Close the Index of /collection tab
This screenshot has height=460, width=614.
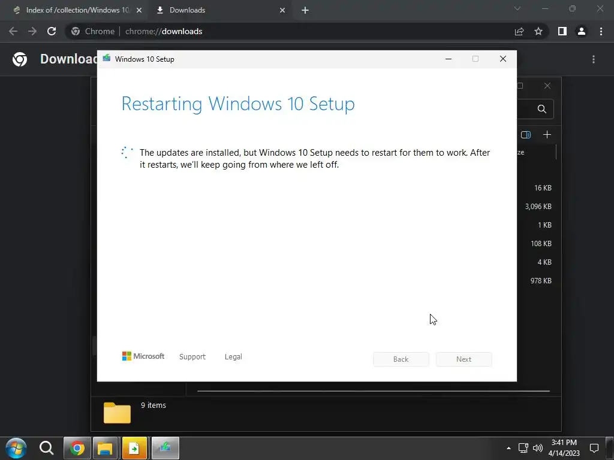[139, 10]
